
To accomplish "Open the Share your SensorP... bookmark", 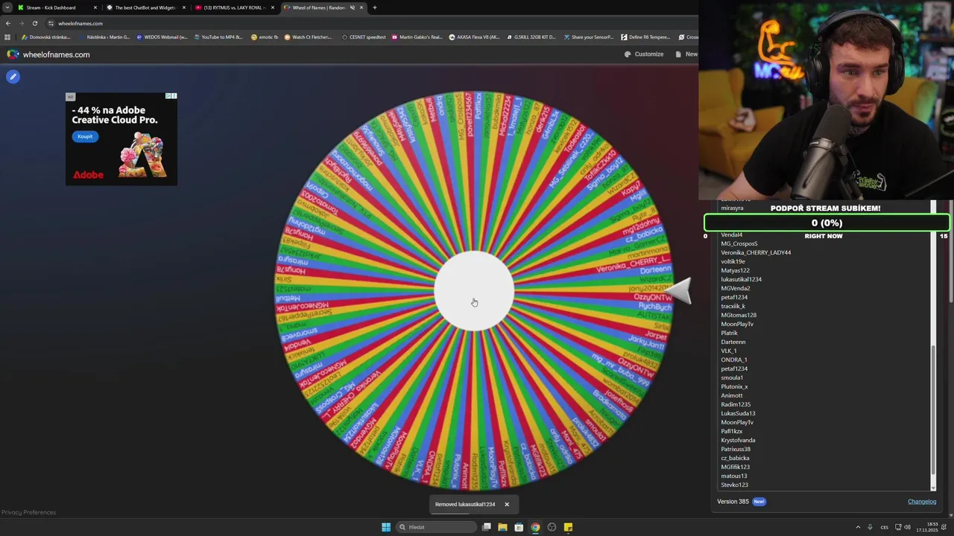I will click(x=589, y=37).
